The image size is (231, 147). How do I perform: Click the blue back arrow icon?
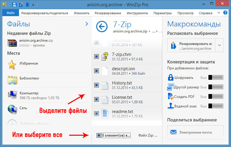[102, 26]
